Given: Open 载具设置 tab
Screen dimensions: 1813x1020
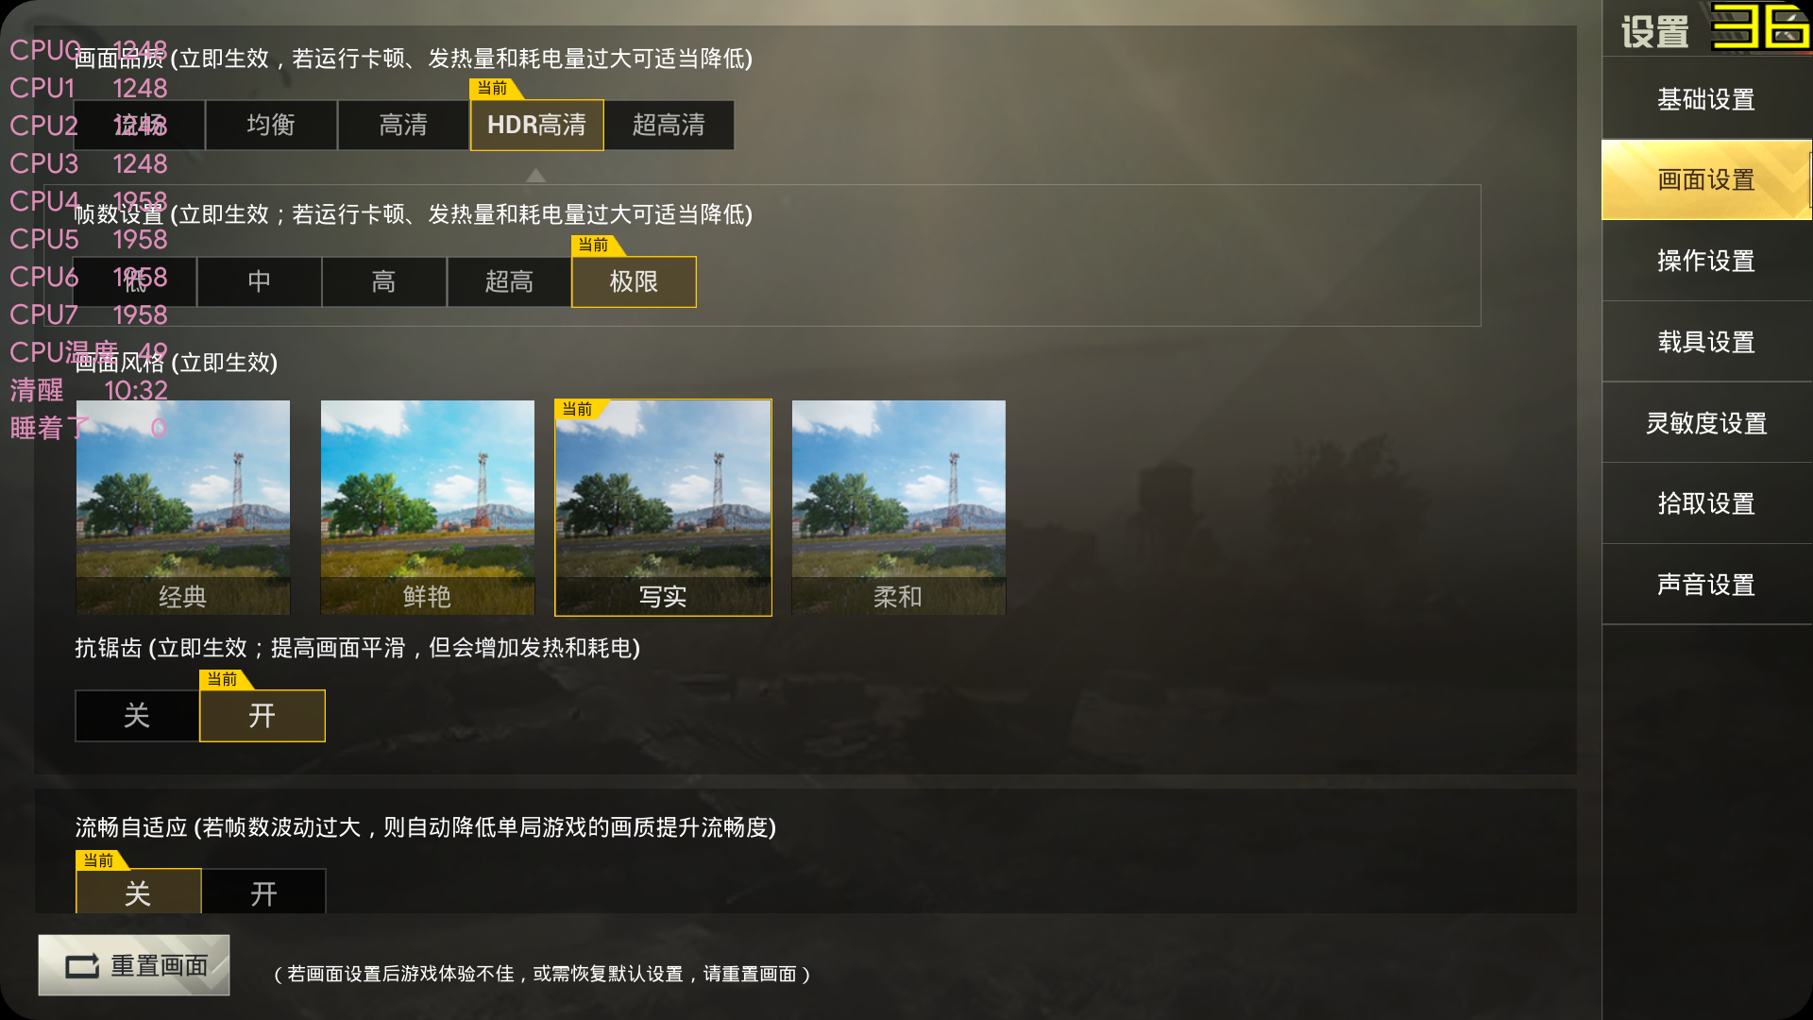Looking at the screenshot, I should (x=1706, y=342).
